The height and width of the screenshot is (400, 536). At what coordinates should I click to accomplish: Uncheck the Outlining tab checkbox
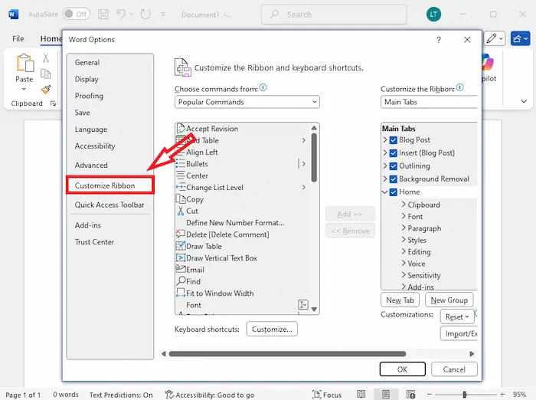point(394,166)
